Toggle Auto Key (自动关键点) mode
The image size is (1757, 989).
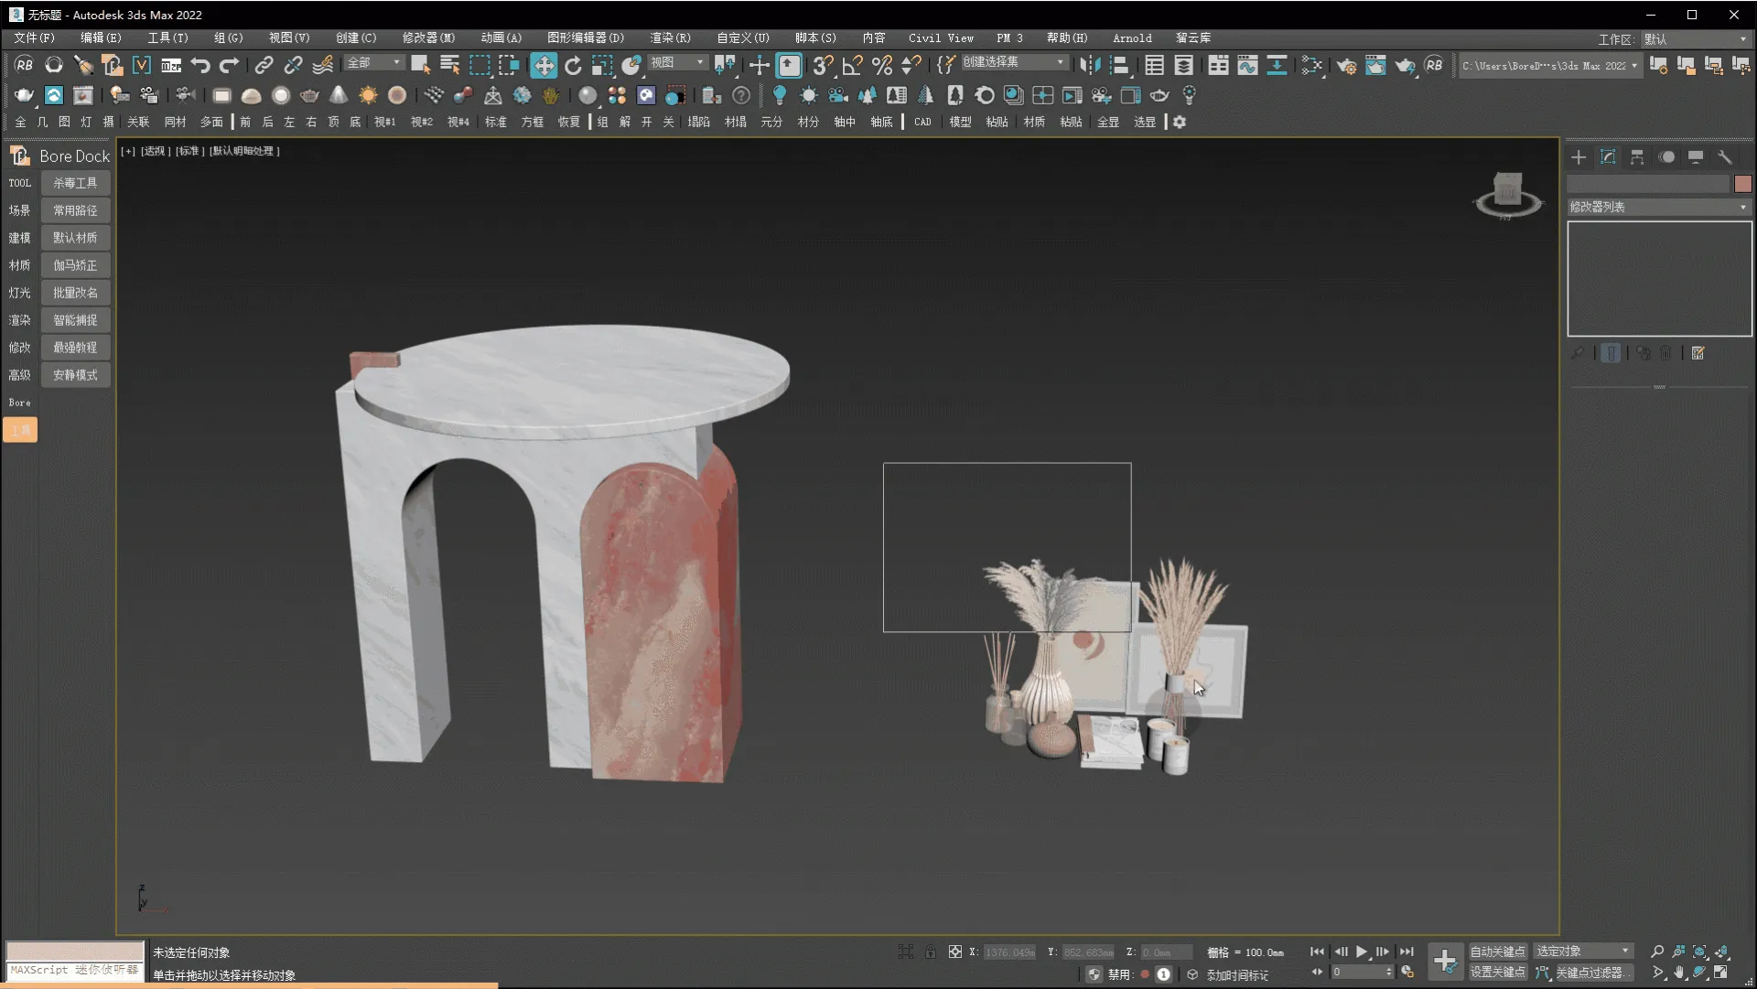pos(1497,951)
